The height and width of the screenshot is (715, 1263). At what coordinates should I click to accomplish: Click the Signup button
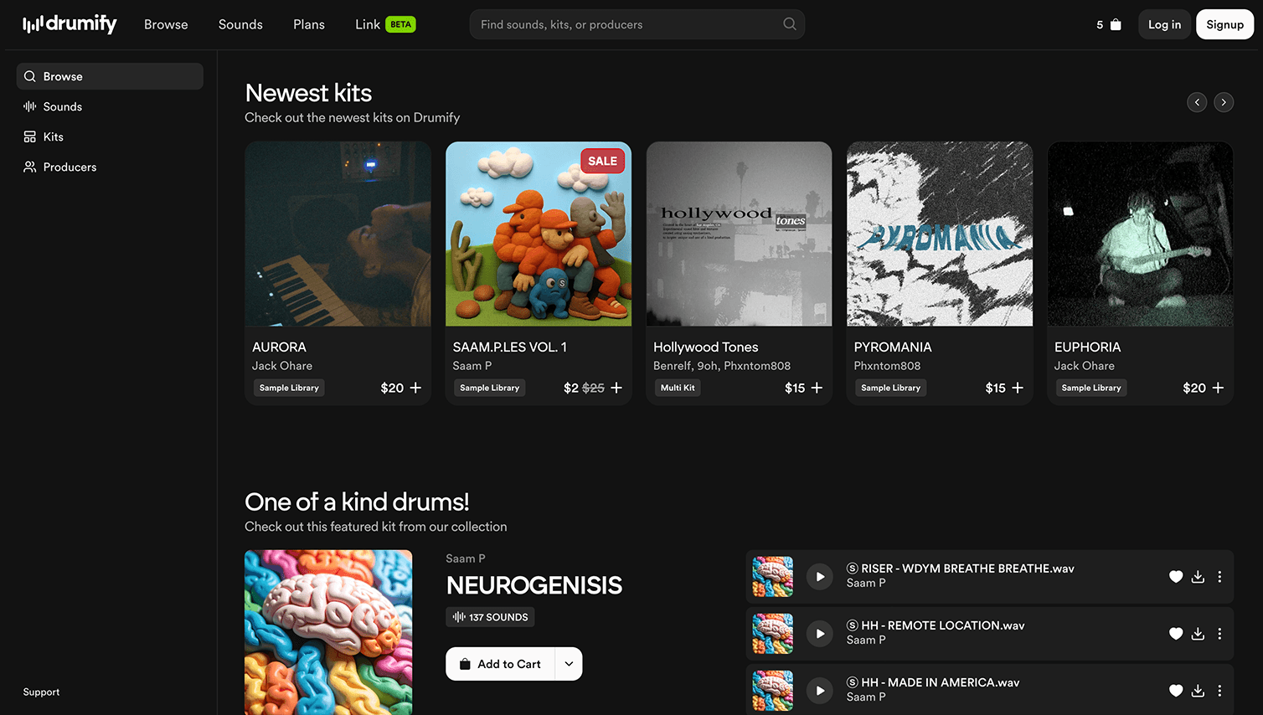(1224, 24)
